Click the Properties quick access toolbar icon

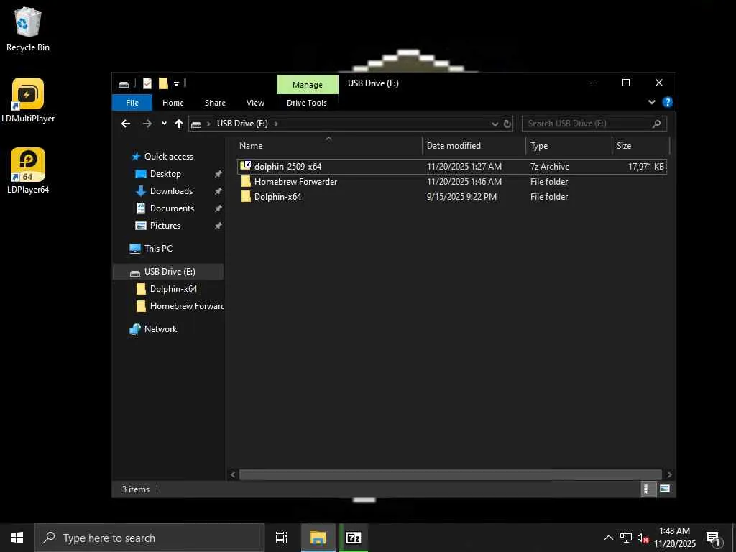pos(147,83)
